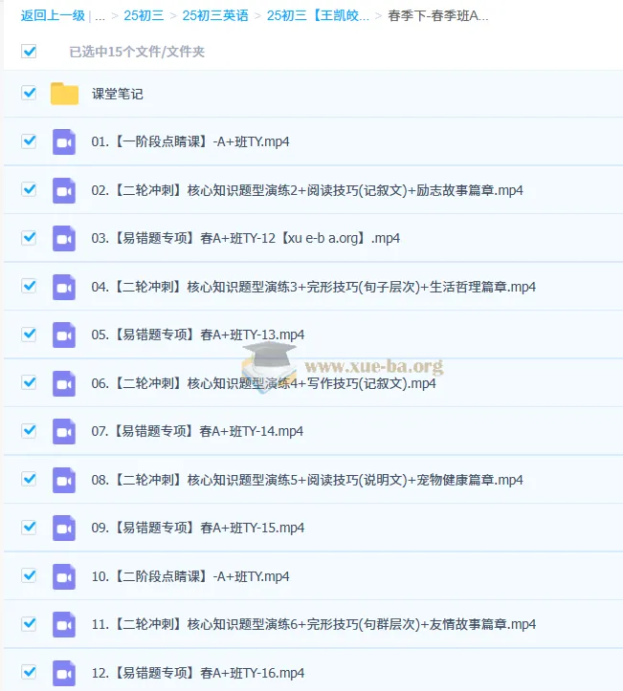Uncheck the checkbox for file 06
Image resolution: width=623 pixels, height=691 pixels.
point(29,382)
